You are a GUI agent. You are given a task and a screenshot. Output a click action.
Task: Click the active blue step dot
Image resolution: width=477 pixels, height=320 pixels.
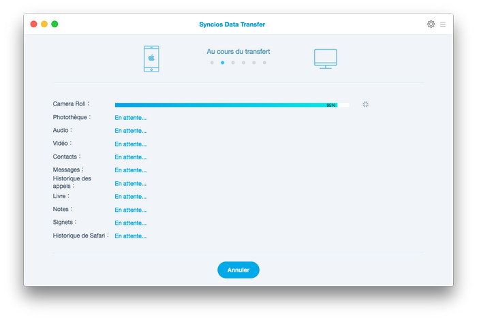[x=223, y=63]
